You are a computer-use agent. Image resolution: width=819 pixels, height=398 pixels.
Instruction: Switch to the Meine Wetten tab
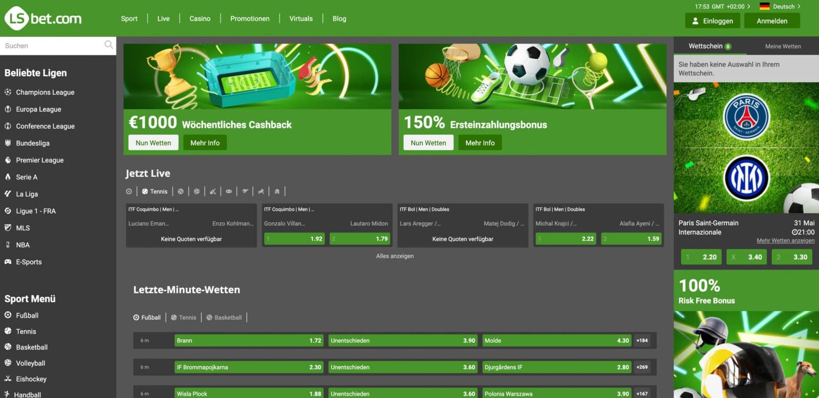tap(783, 46)
